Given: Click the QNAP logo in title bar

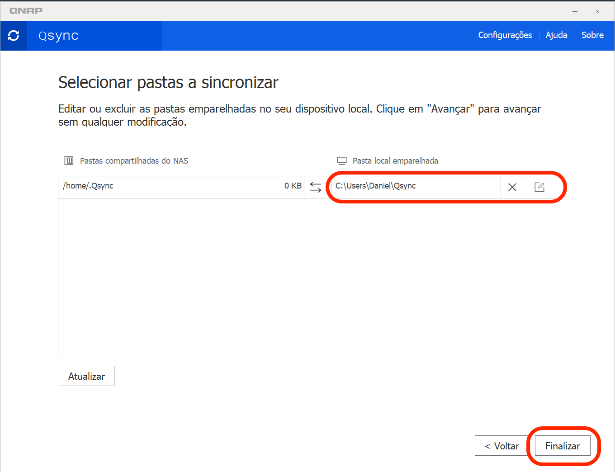Looking at the screenshot, I should click(x=26, y=11).
